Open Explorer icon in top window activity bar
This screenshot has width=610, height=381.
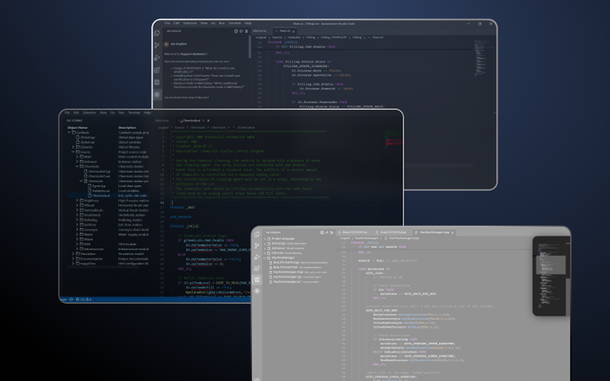[157, 34]
